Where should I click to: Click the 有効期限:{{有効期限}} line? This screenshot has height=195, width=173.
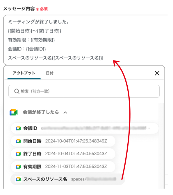coord(31,40)
